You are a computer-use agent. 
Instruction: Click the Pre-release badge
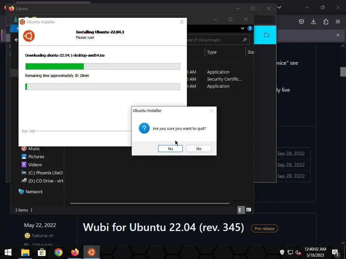point(265,229)
